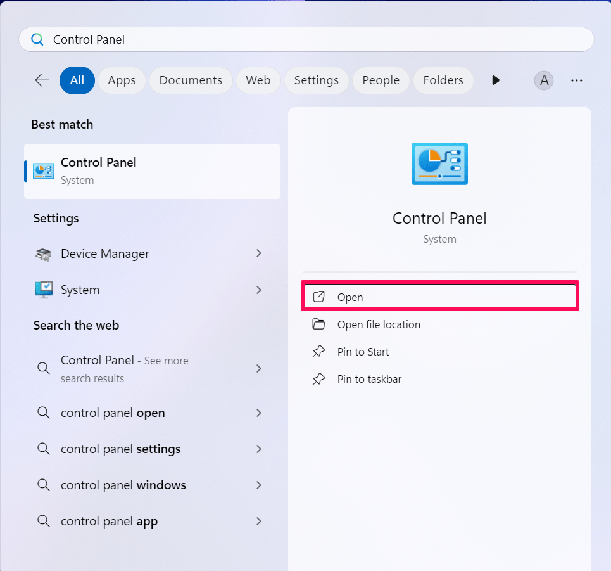The height and width of the screenshot is (571, 611).
Task: Click the magnifier beside Control Panel See more
Action: (43, 368)
